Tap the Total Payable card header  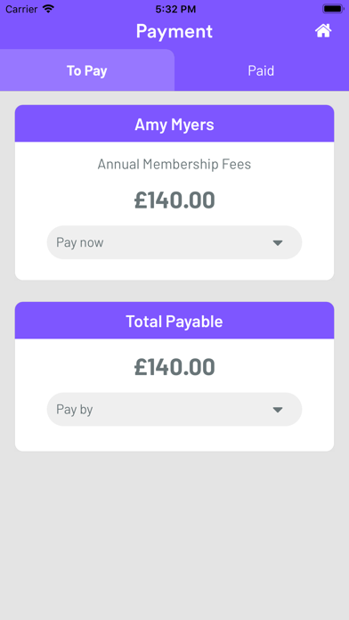pyautogui.click(x=174, y=321)
